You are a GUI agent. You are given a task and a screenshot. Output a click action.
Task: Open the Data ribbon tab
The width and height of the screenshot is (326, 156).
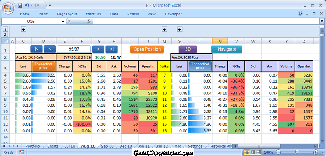(x=114, y=14)
